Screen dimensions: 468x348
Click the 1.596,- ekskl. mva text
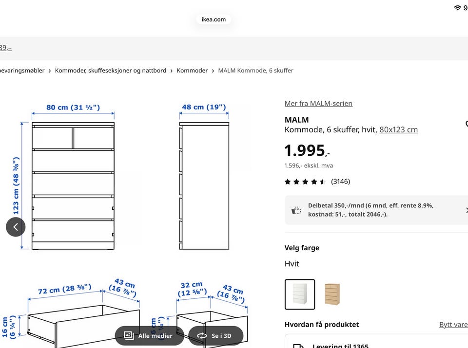309,165
